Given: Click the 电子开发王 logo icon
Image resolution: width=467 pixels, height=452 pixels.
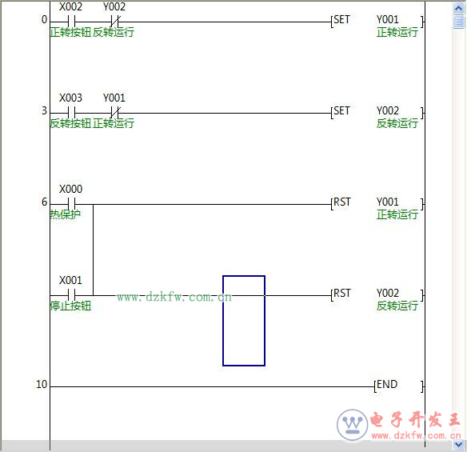Looking at the screenshot, I should pyautogui.click(x=353, y=425).
